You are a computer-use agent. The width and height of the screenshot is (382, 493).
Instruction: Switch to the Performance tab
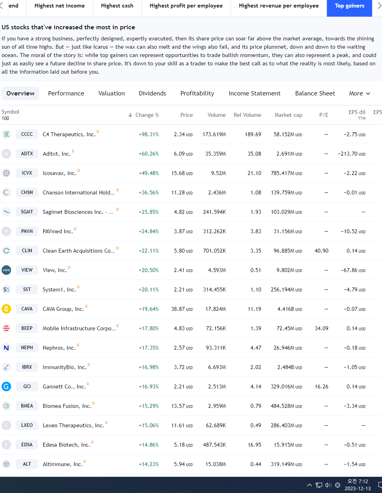point(66,93)
